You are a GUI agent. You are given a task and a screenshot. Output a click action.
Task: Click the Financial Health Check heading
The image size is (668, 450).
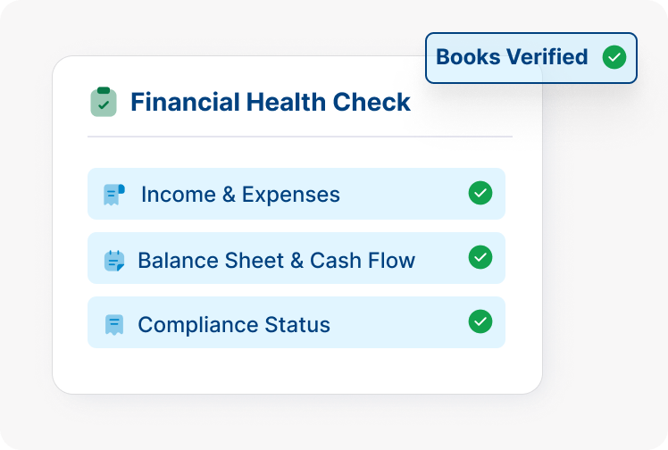271,102
